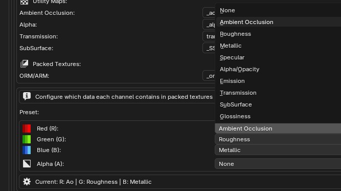Screen dimensions: 341x191
Task: Click the gear icon next to Current
Action: tap(27, 182)
